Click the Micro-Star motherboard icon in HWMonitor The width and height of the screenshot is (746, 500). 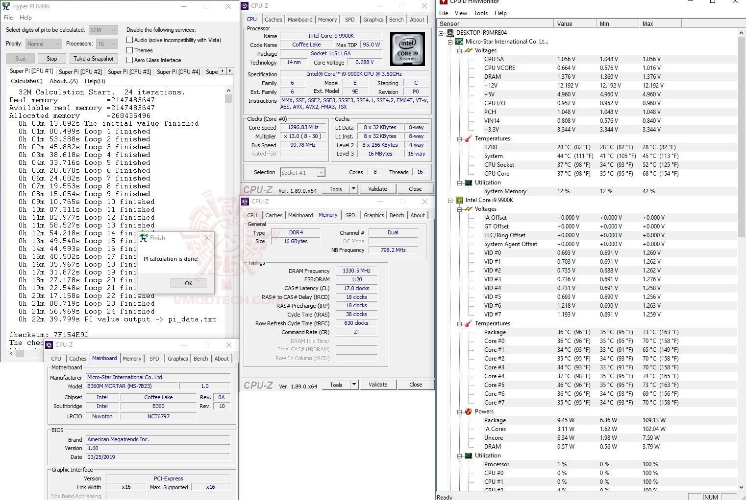[459, 42]
